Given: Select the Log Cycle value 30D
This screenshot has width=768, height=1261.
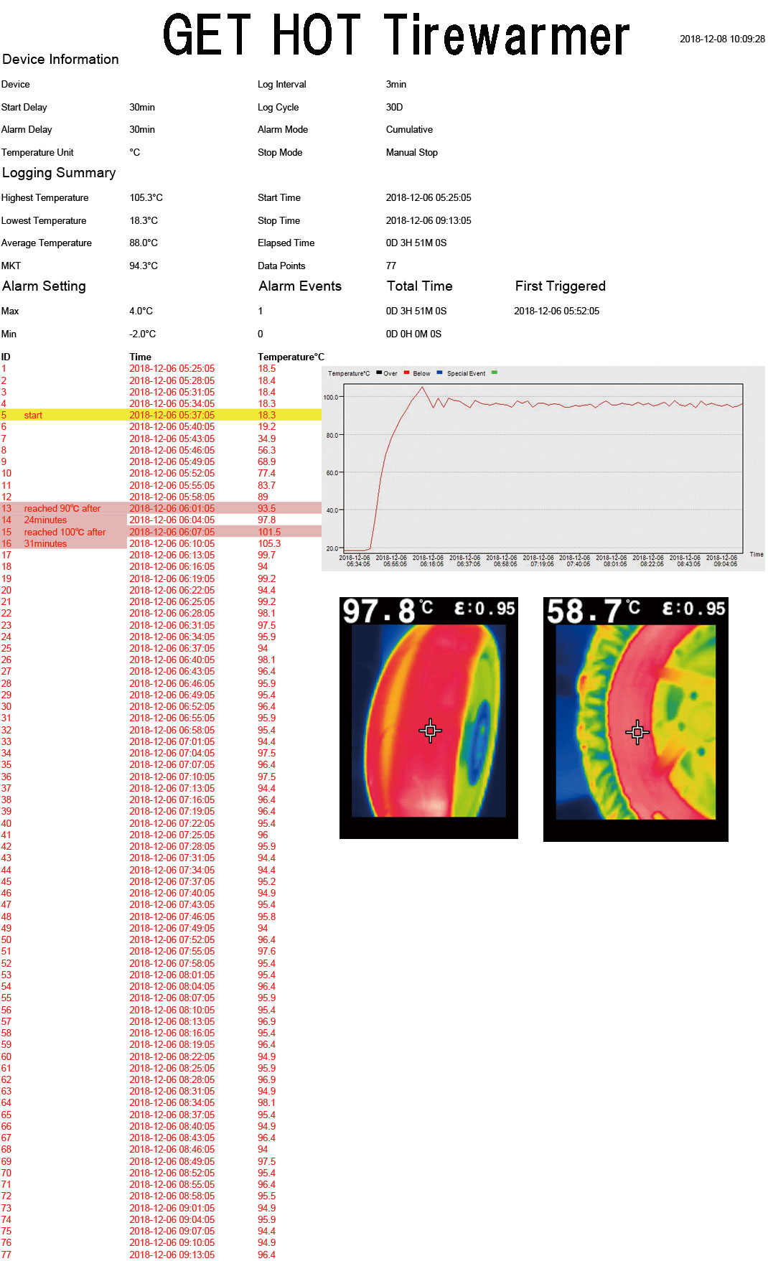Looking at the screenshot, I should pyautogui.click(x=395, y=108).
